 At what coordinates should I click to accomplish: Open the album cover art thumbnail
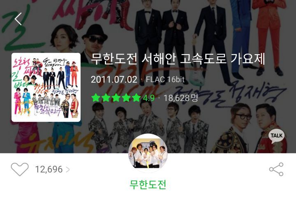(x=46, y=87)
